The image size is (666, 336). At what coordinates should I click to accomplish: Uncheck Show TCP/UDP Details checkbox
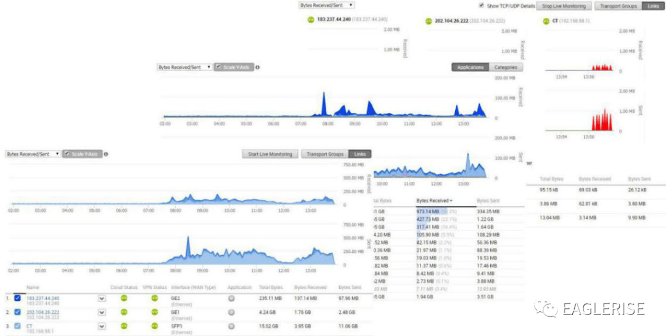tap(482, 6)
